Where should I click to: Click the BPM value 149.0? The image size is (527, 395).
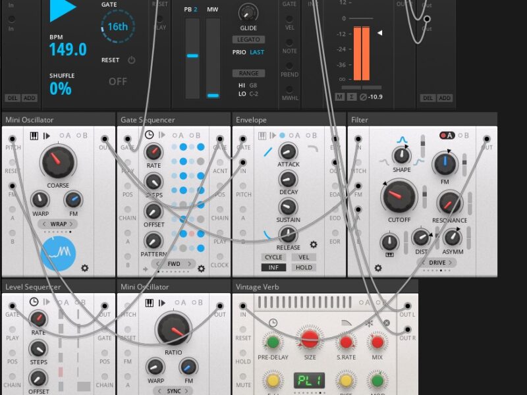68,49
